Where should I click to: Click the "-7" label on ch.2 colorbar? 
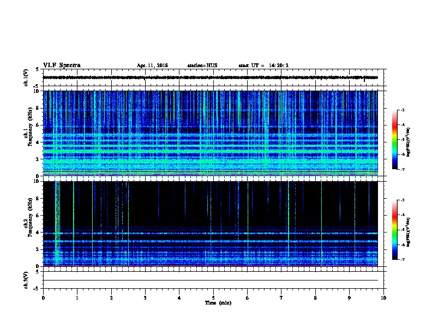(402, 259)
